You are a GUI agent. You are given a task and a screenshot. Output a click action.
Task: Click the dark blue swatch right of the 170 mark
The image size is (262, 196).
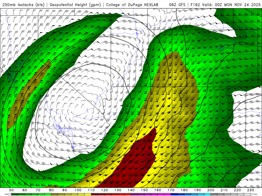[x=174, y=194]
